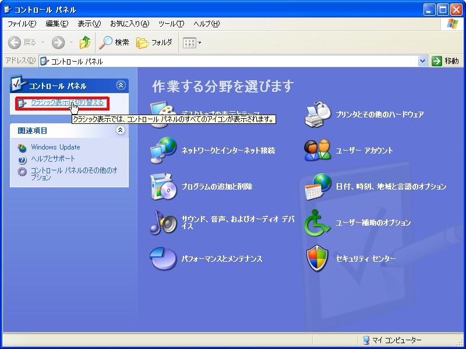This screenshot has height=349, width=466.
Task: Toggle the Folders (フォルダ) pane button
Action: click(x=154, y=42)
